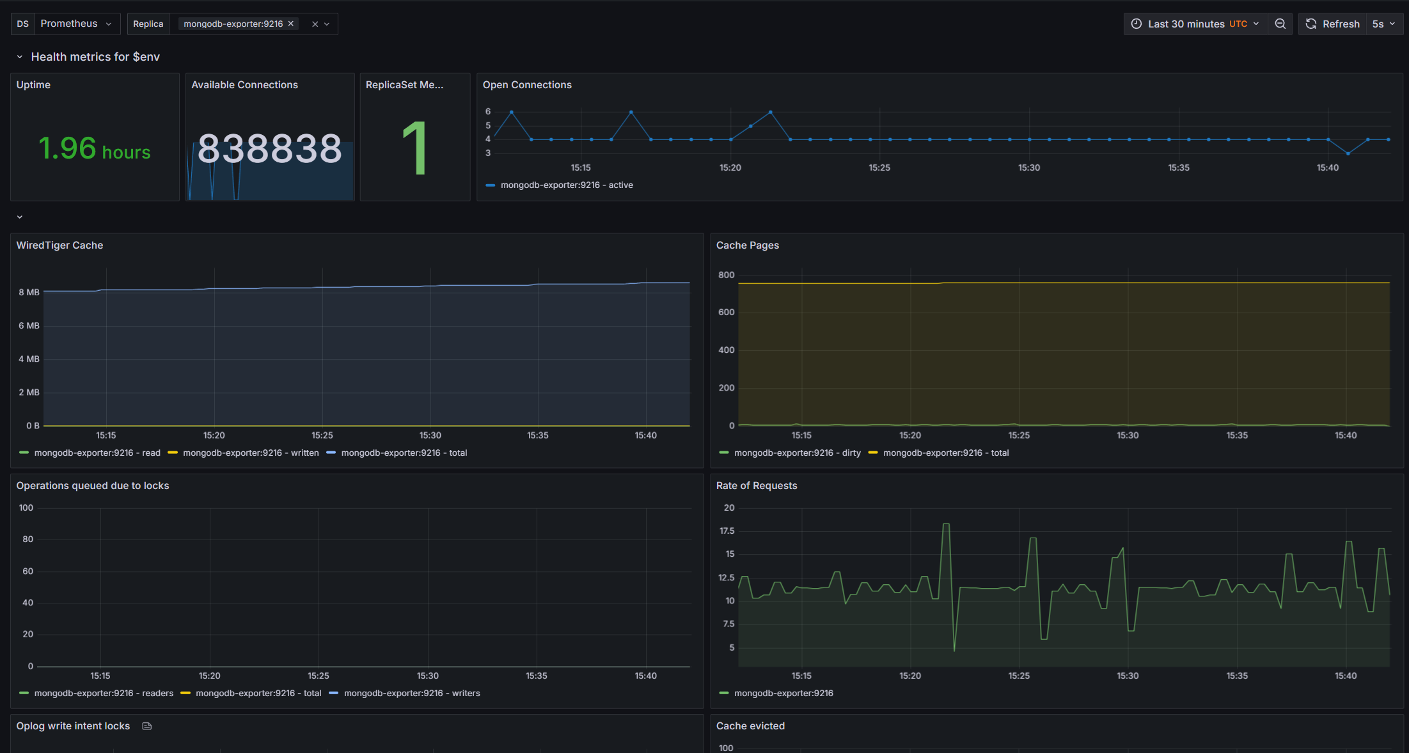This screenshot has width=1409, height=753.
Task: Click the Open Connections panel title
Action: click(x=527, y=85)
